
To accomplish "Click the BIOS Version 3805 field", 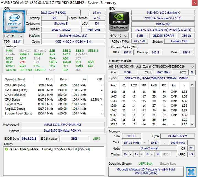I will coord(74,138).
